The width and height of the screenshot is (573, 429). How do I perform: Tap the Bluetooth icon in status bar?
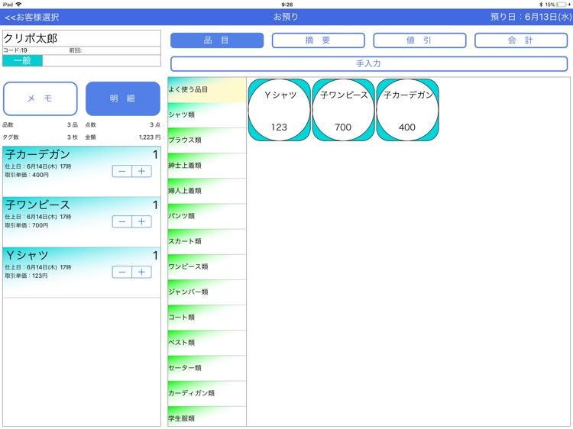pos(541,5)
